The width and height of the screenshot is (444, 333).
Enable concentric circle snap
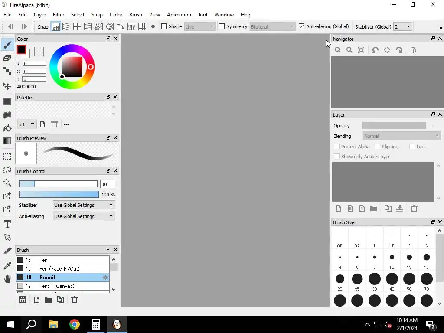click(x=110, y=26)
